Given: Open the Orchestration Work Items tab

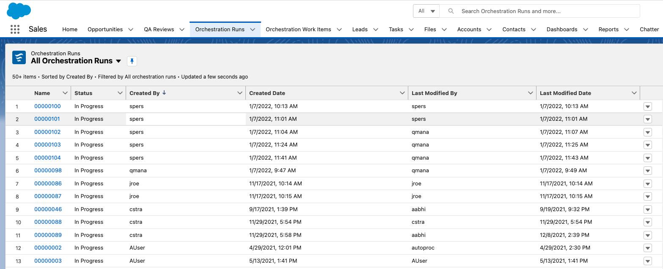Looking at the screenshot, I should tap(298, 30).
